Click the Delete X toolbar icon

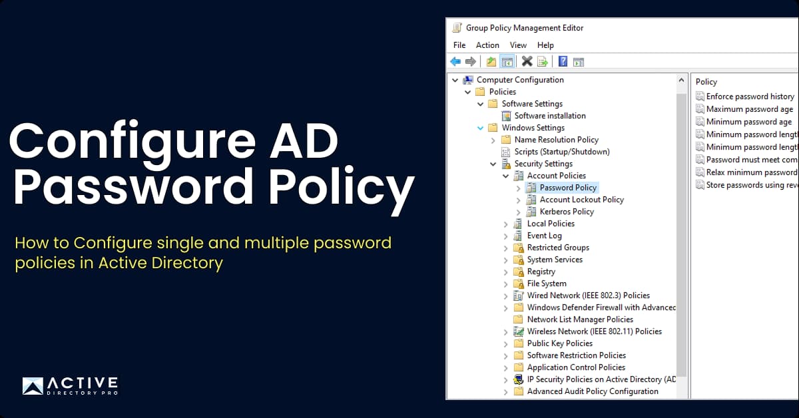click(x=527, y=62)
